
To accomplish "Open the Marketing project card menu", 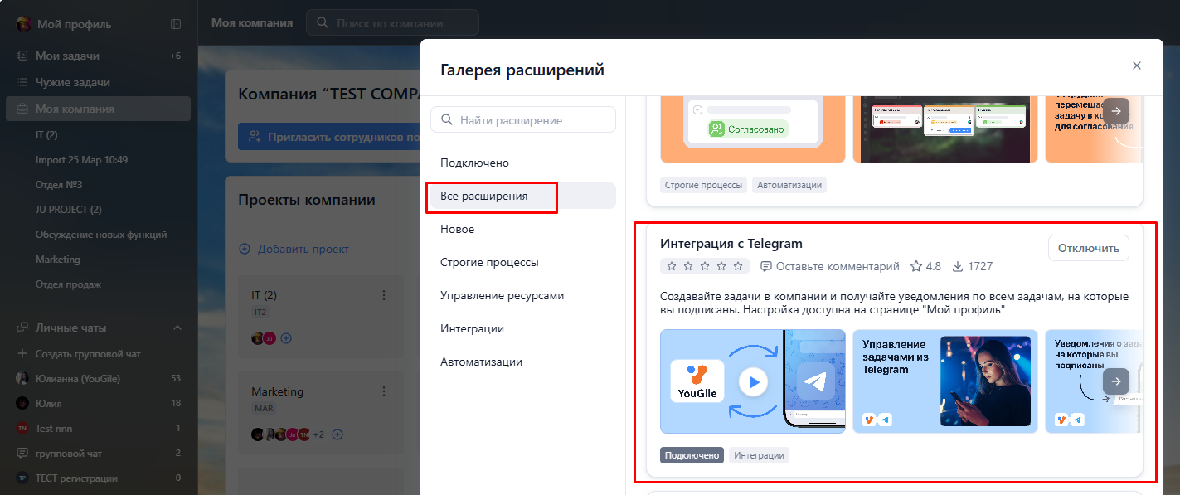I will (x=384, y=391).
